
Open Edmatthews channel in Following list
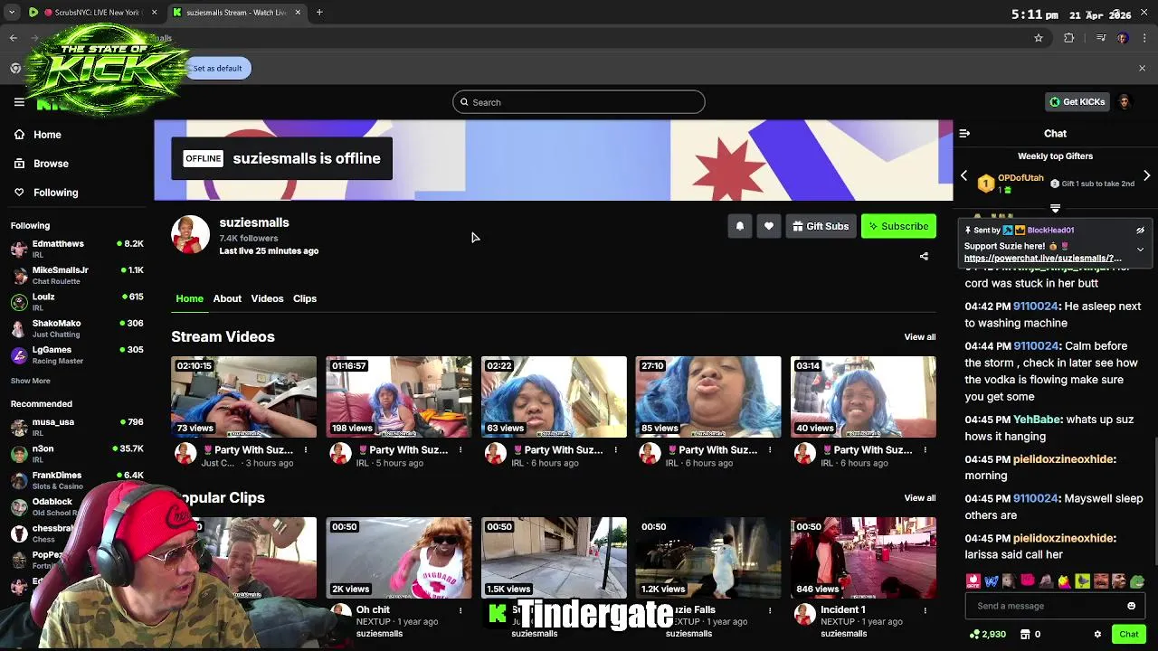pos(77,249)
